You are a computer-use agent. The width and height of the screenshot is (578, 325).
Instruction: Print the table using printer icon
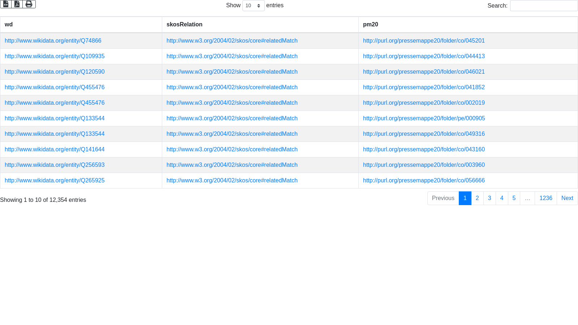[29, 4]
